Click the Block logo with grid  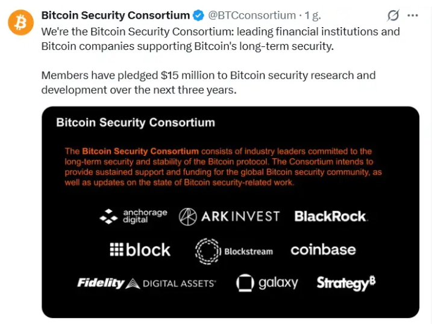coord(140,250)
